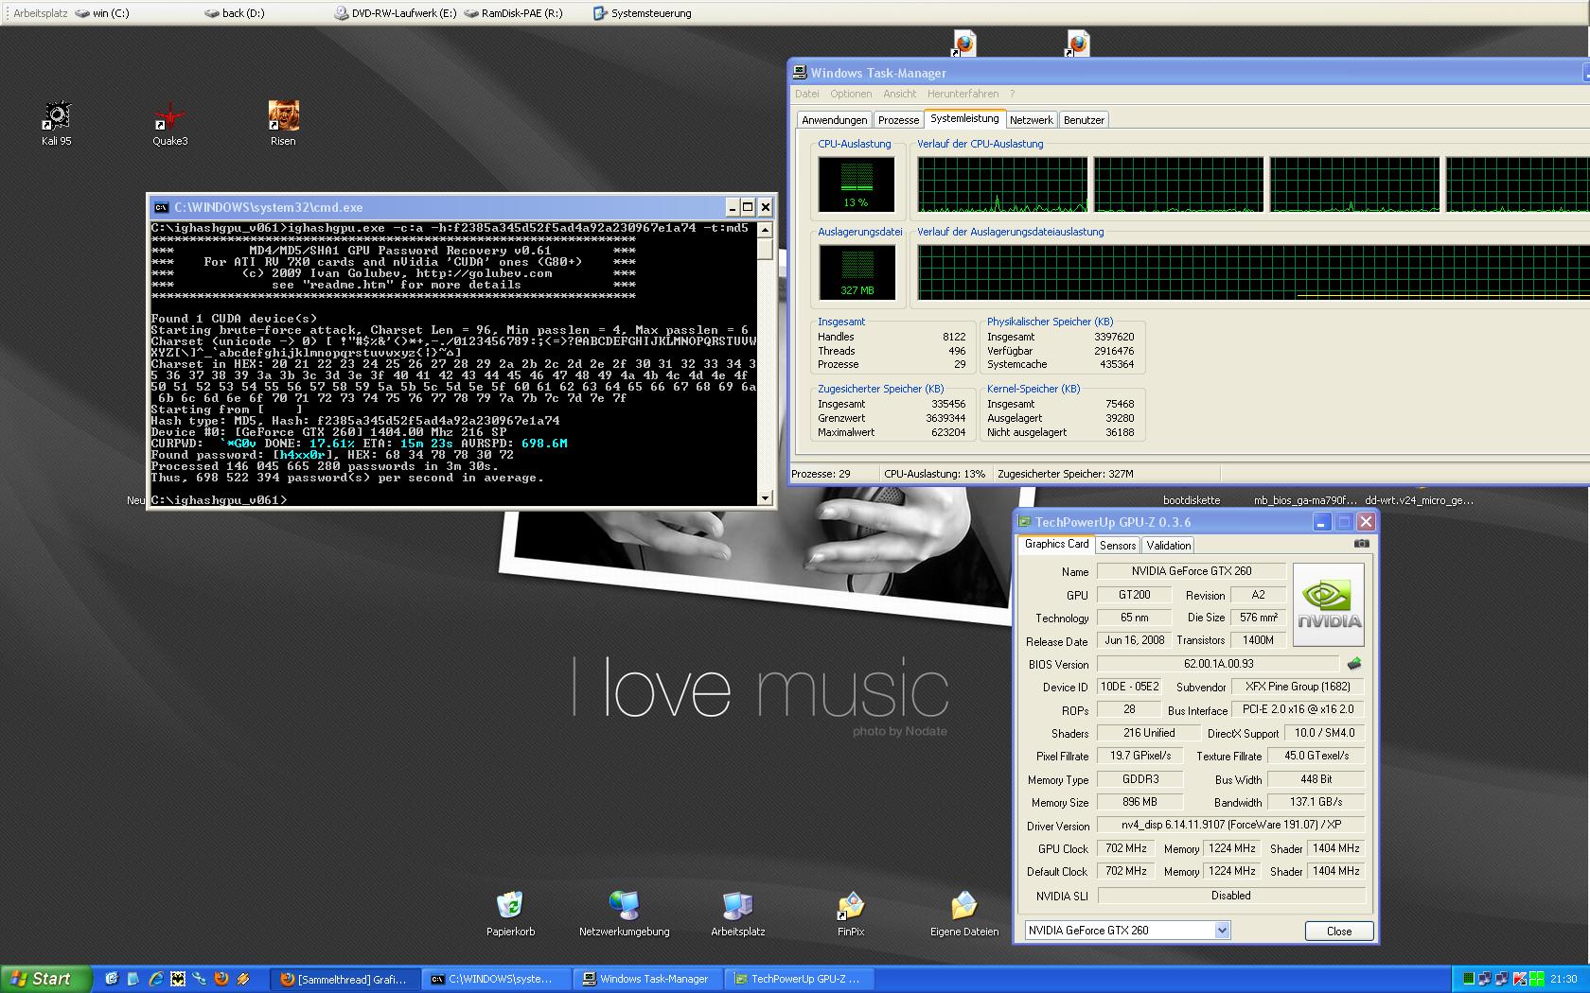Screen dimensions: 1590x993
Task: Click the CPU-Auslastung 13 % gauge
Action: (x=856, y=183)
